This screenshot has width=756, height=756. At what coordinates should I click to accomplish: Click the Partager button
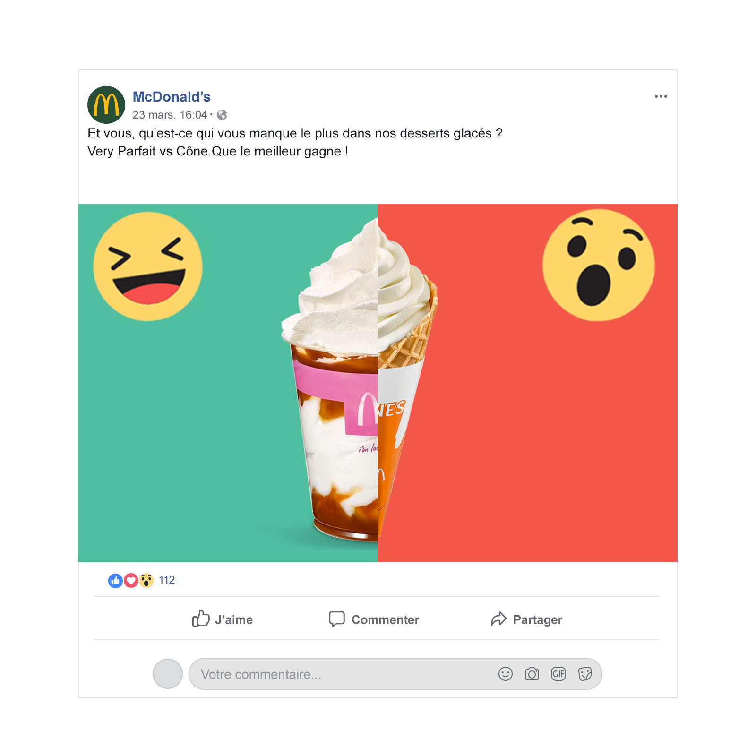(x=526, y=619)
